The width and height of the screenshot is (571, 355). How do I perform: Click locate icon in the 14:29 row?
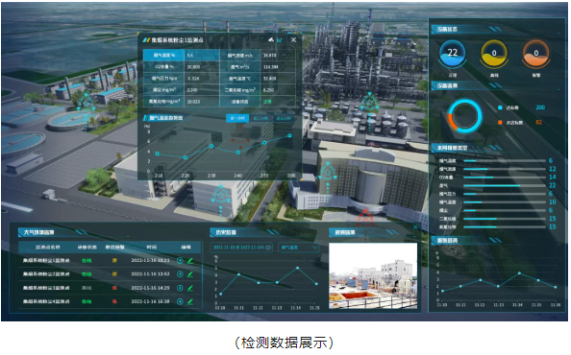click(x=180, y=288)
